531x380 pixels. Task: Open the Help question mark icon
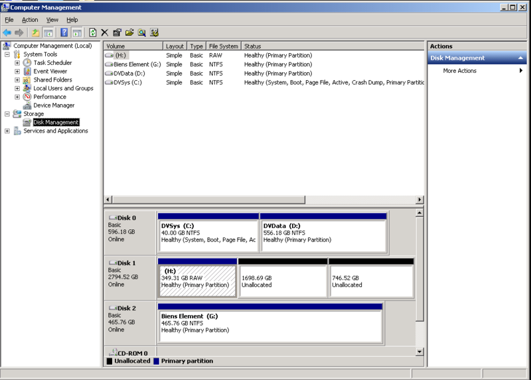(x=64, y=32)
